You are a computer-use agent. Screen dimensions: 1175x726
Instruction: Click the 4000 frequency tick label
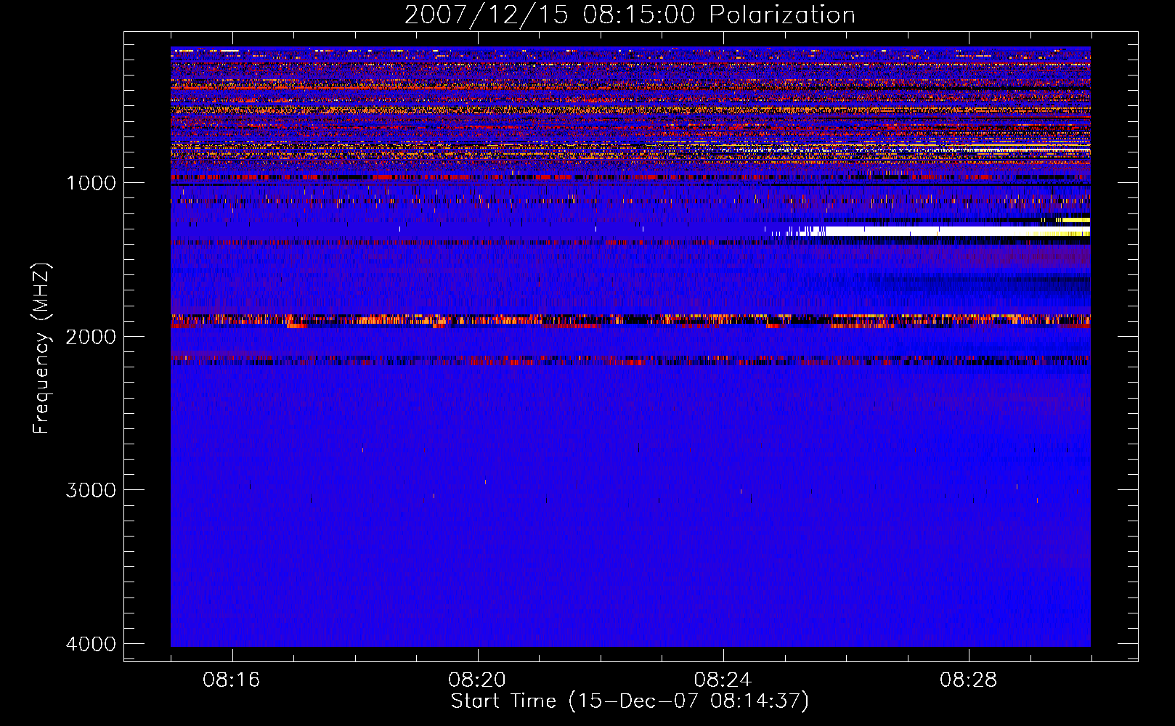91,644
